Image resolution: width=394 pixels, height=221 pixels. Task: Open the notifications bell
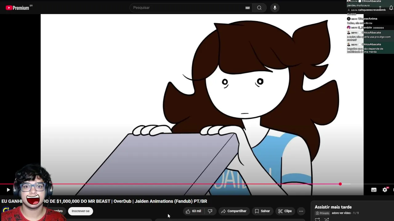click(x=391, y=8)
